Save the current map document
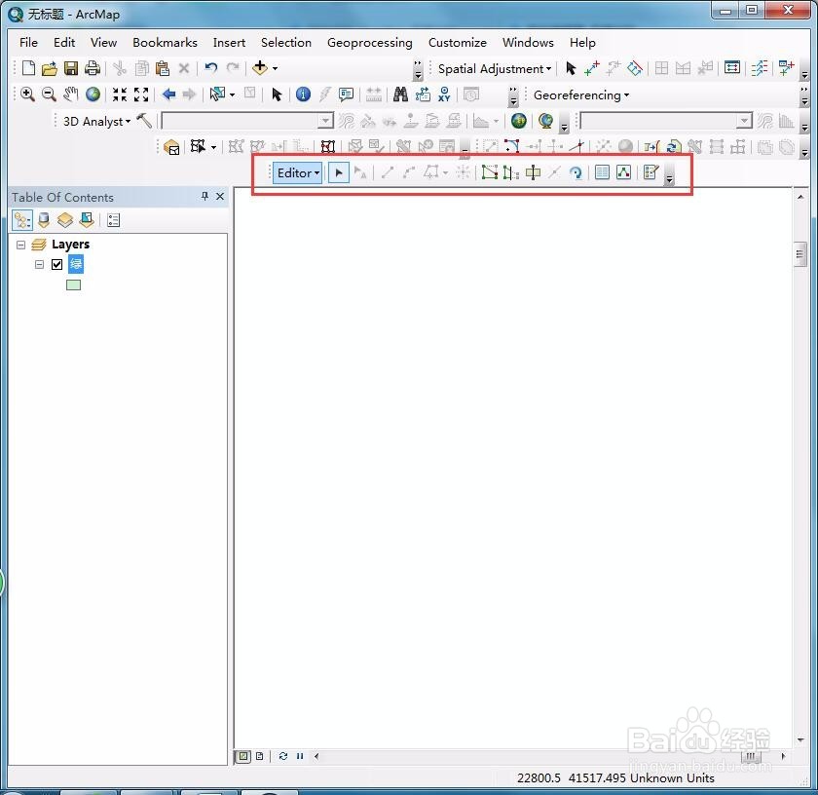 [71, 68]
